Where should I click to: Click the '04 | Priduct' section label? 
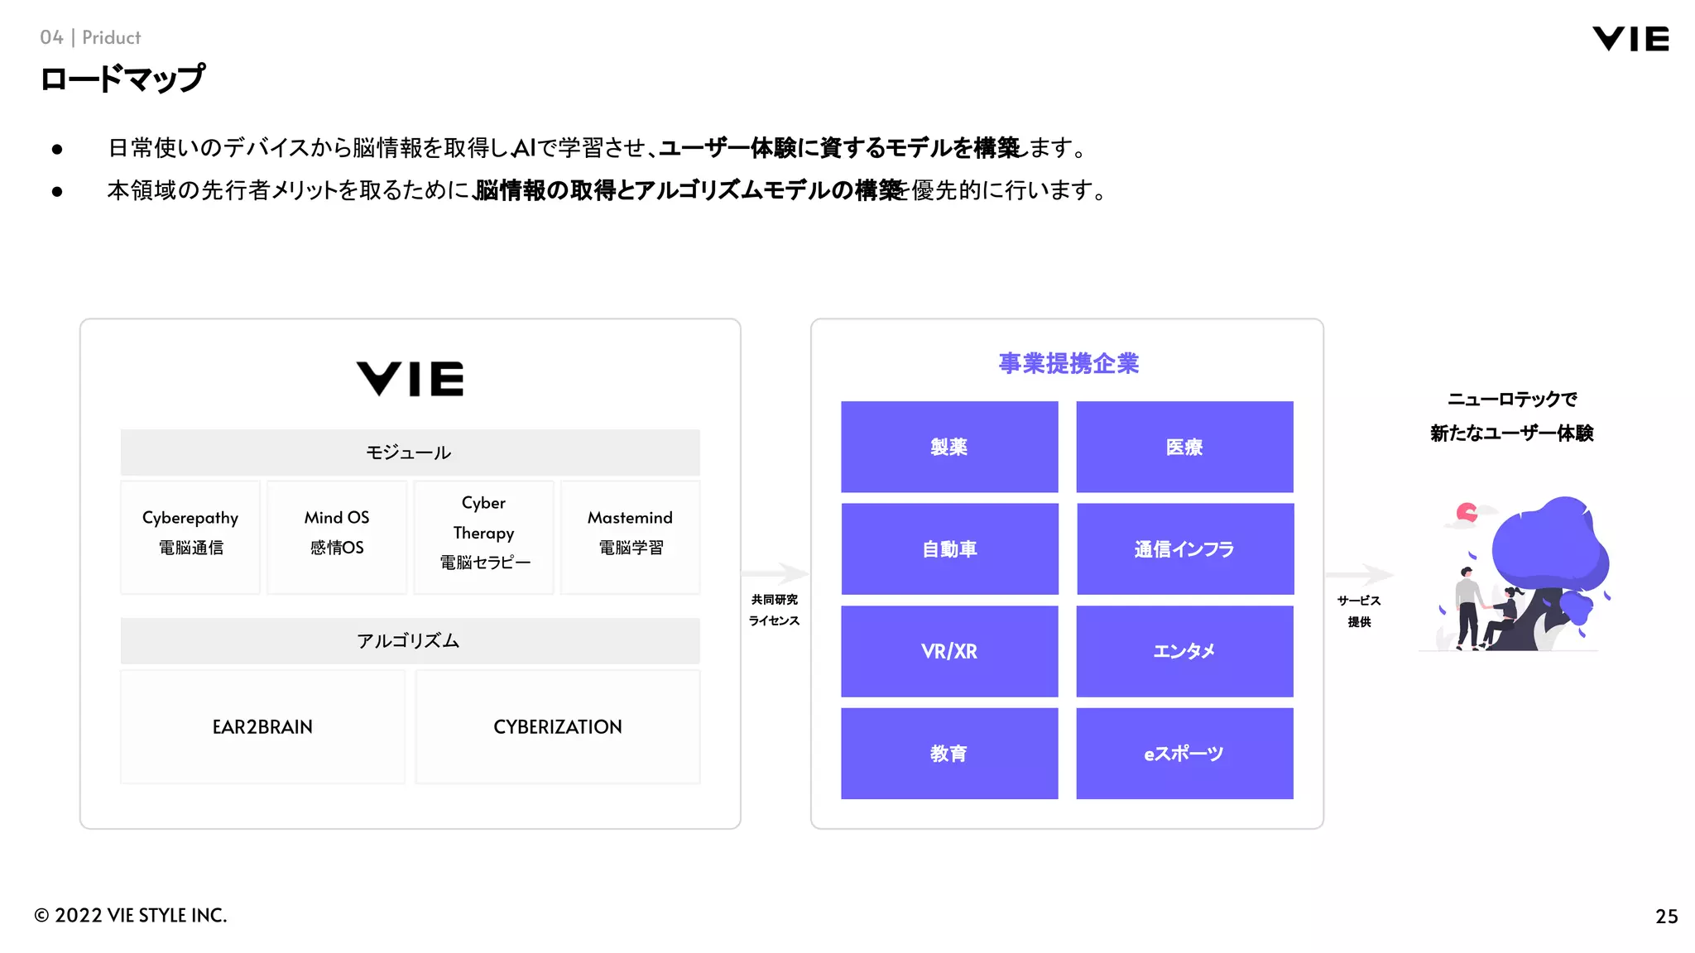pos(90,37)
